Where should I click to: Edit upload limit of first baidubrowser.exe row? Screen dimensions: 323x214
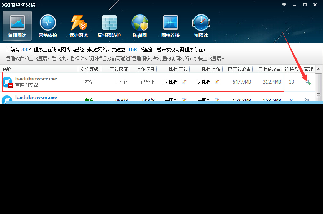[x=217, y=82]
